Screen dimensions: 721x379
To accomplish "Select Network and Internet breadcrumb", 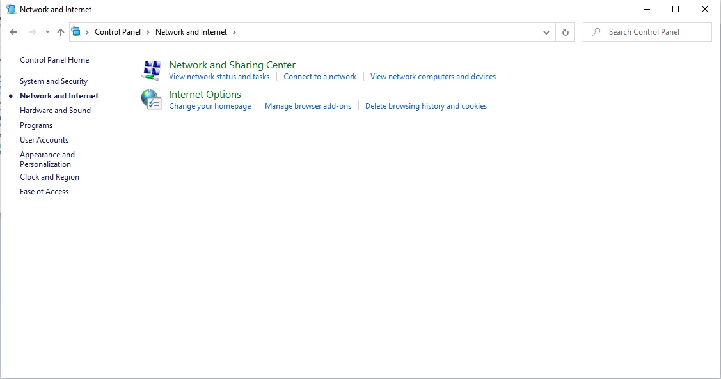I will 191,32.
